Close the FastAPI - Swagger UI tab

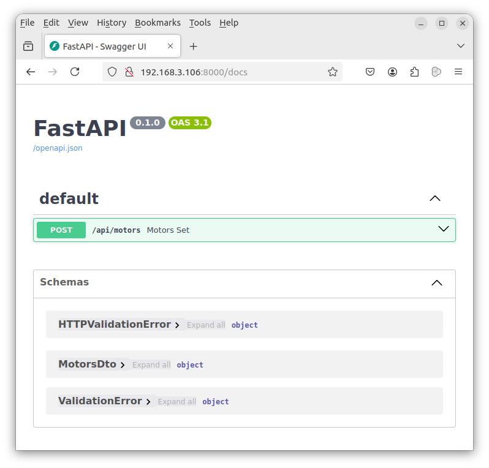[x=170, y=46]
